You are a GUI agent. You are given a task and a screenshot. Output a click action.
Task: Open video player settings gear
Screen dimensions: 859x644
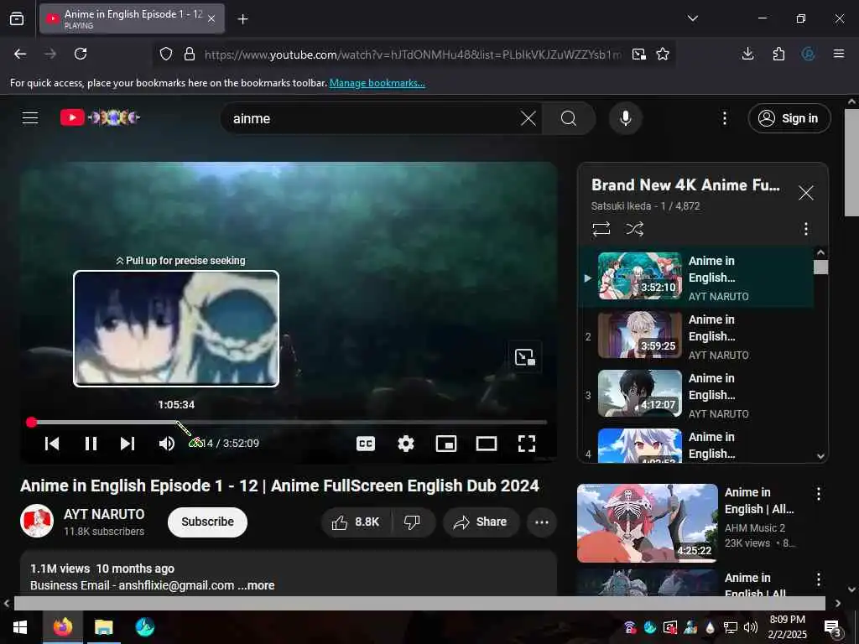pos(405,444)
